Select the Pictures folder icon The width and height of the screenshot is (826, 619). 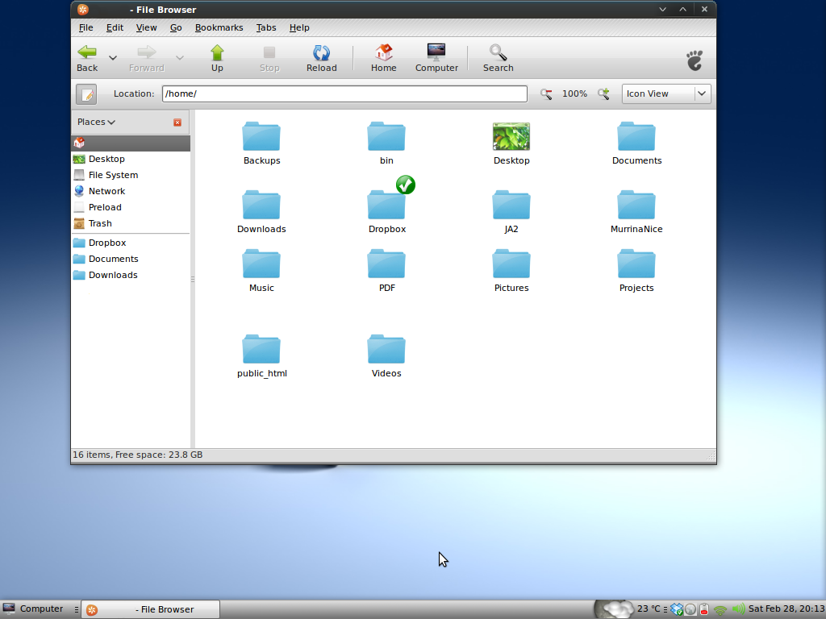[511, 264]
